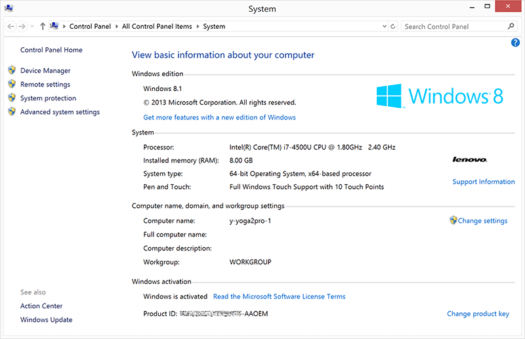The width and height of the screenshot is (525, 339).
Task: Click the Lenovo logo
Action: (470, 159)
